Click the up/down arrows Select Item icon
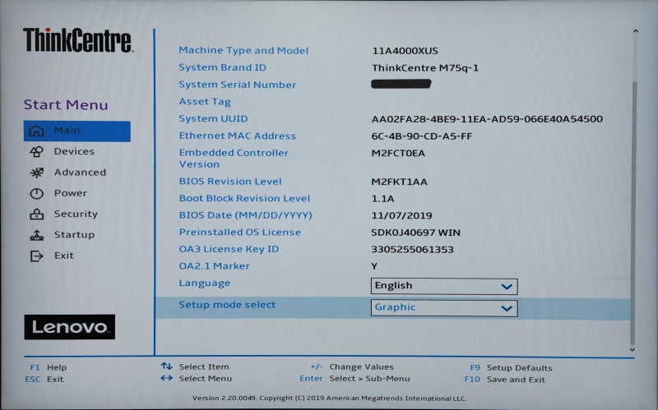The height and width of the screenshot is (410, 658). coord(167,366)
